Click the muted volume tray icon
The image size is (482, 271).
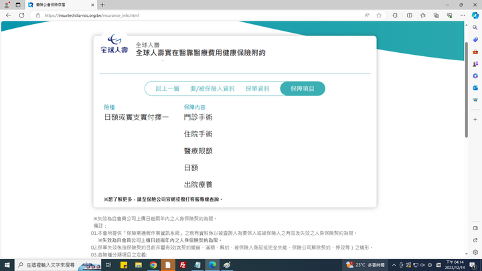pyautogui.click(x=423, y=265)
